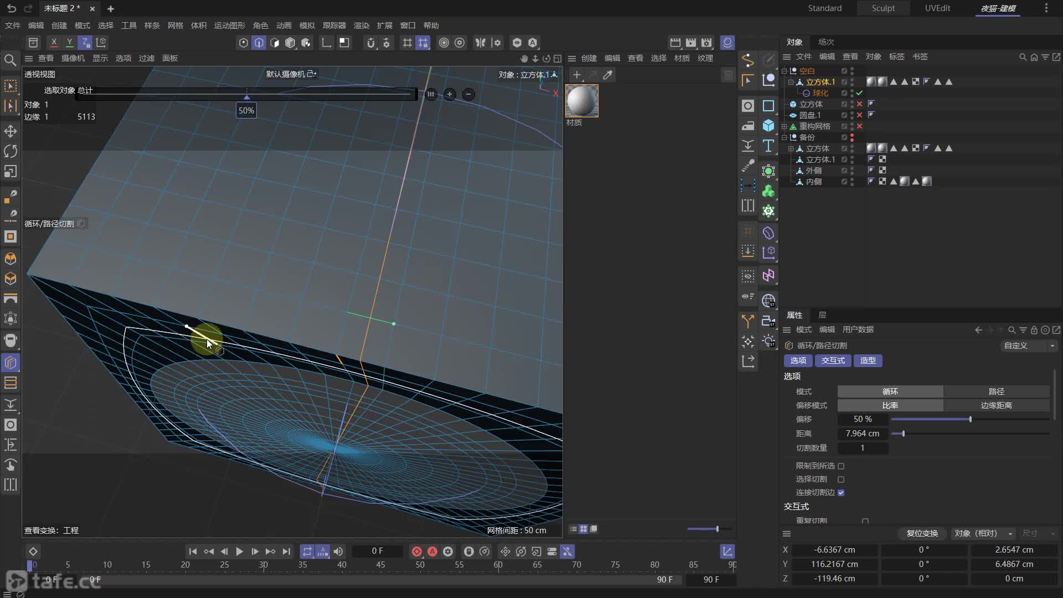Select the Cube primitive icon

click(768, 126)
